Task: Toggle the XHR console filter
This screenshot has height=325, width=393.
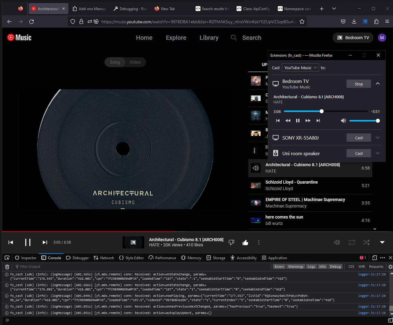Action: [x=362, y=267]
